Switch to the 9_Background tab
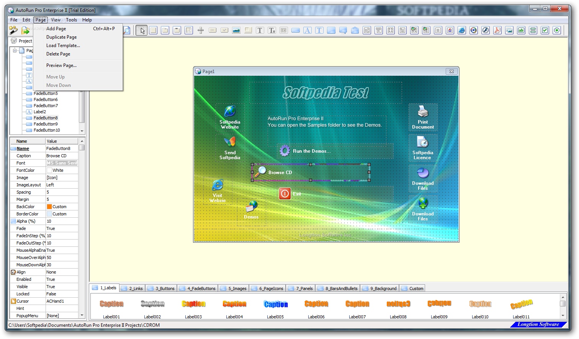This screenshot has height=339, width=579. click(379, 288)
